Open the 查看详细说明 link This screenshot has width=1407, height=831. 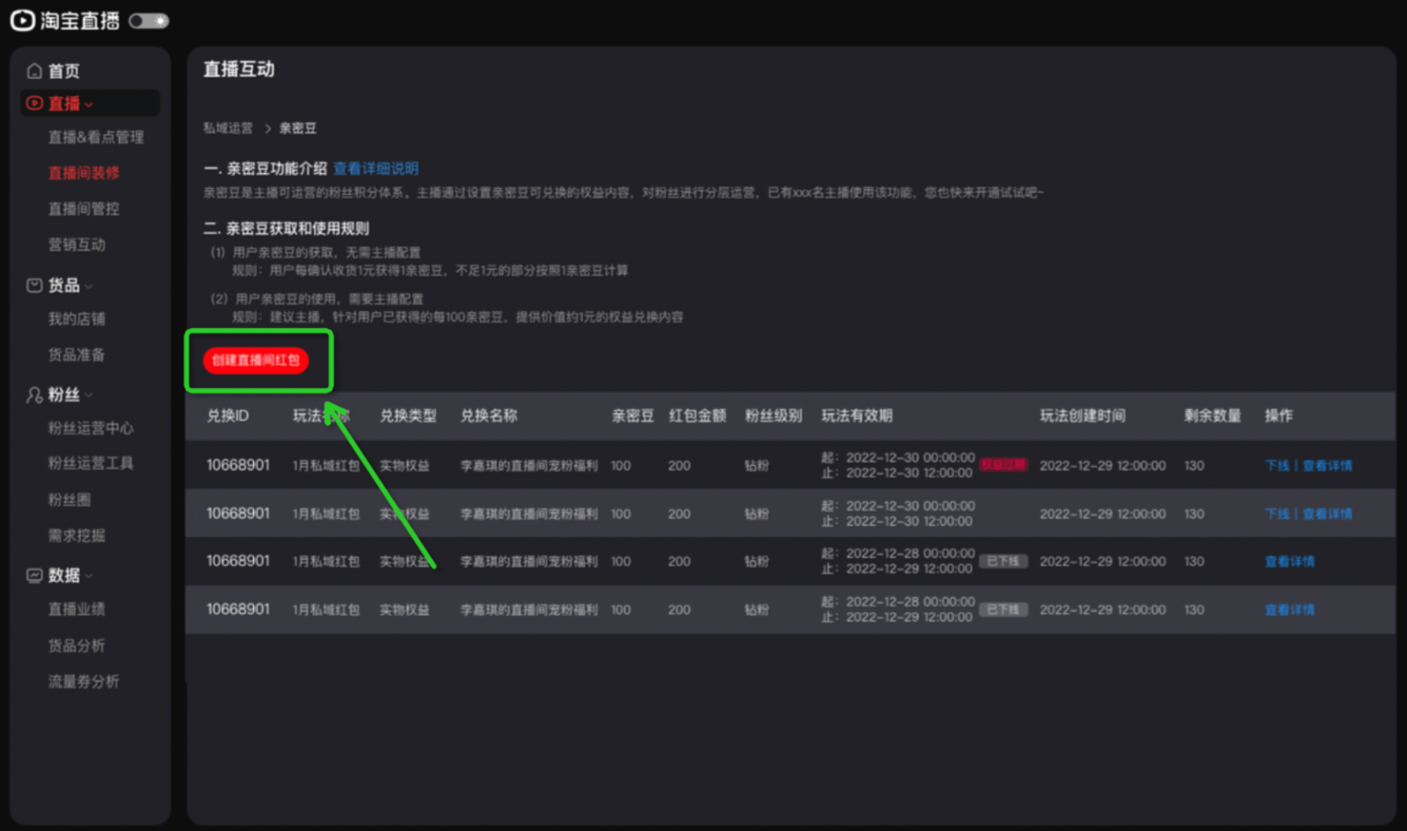coord(376,169)
